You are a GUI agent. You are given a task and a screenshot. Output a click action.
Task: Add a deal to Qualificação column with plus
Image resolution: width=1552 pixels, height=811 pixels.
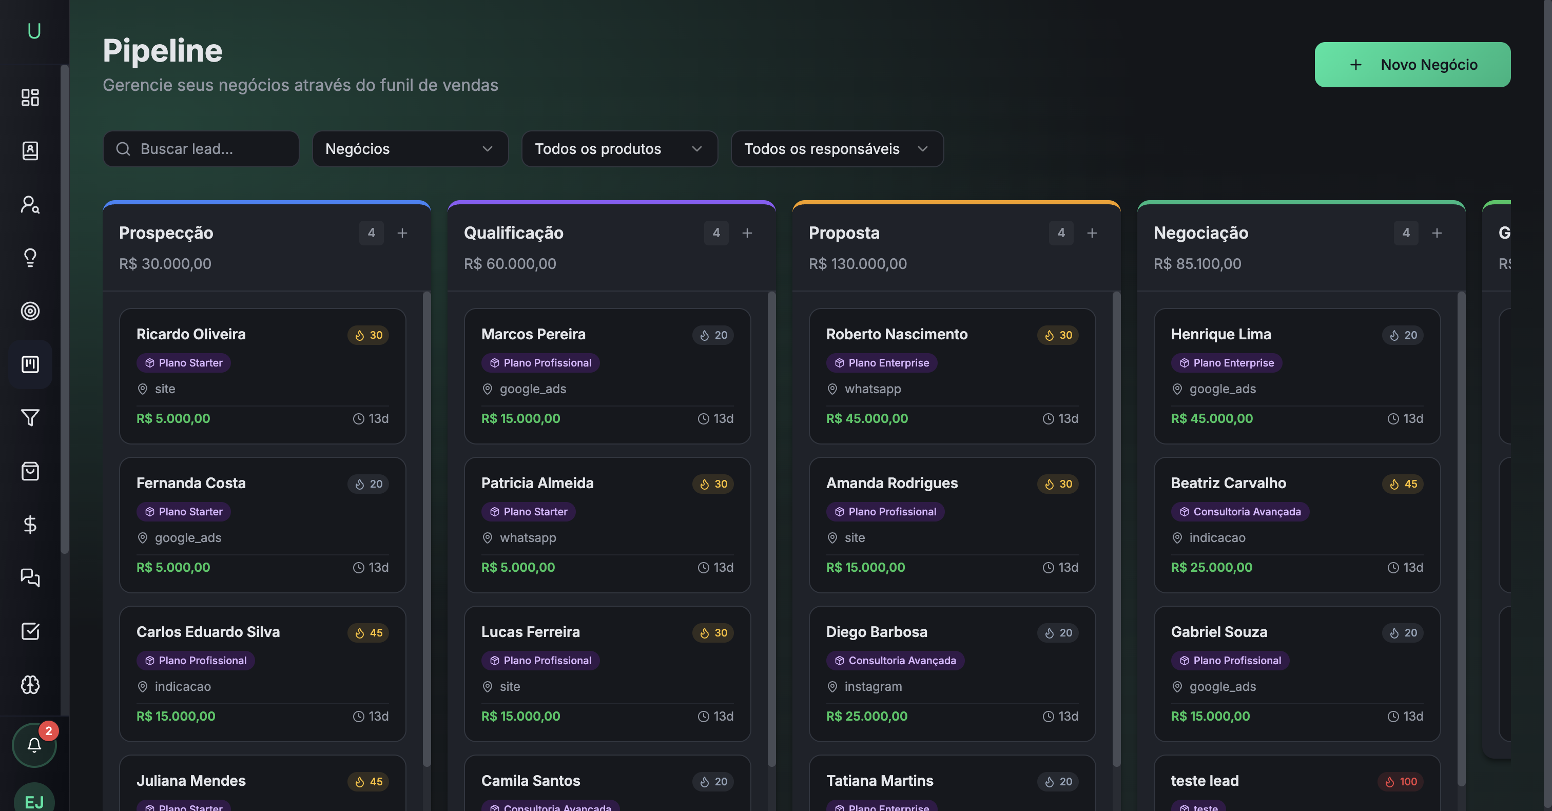747,233
